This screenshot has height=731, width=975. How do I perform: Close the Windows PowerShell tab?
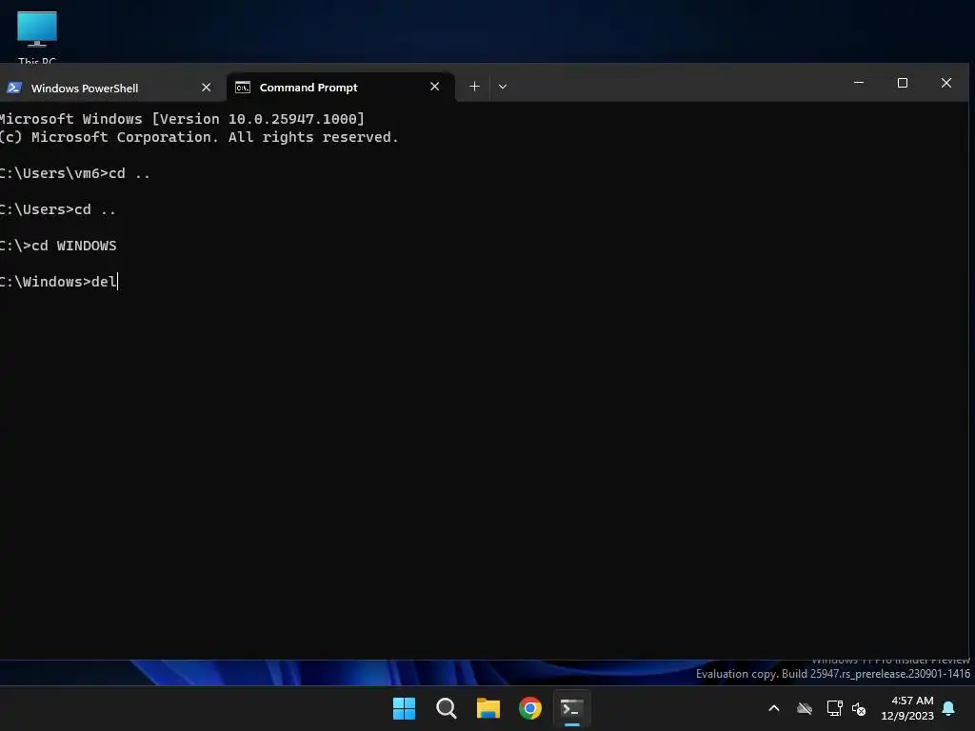[207, 88]
